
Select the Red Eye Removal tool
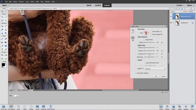point(2,26)
